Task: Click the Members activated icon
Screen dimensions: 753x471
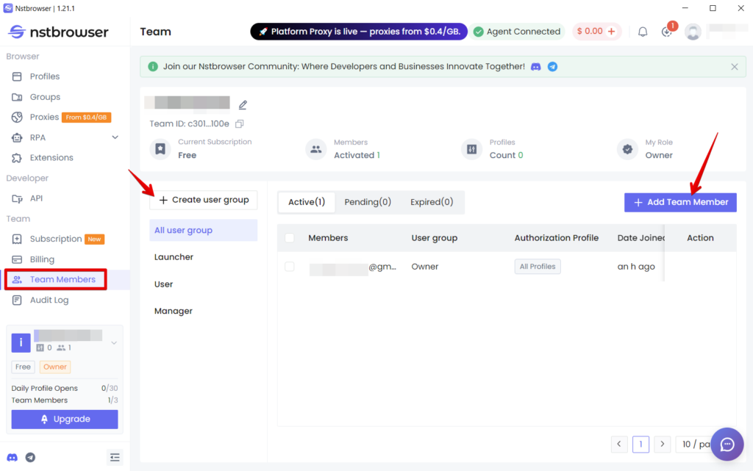Action: [x=316, y=149]
